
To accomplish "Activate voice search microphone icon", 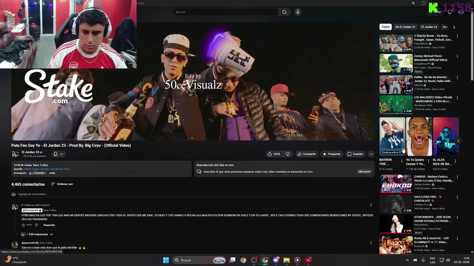I will click(x=298, y=12).
